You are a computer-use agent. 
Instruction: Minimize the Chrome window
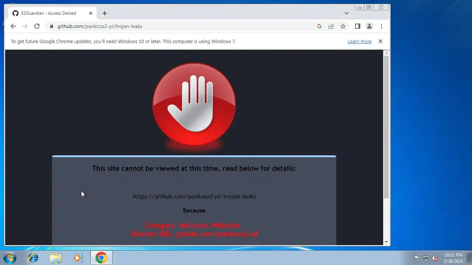point(360,7)
